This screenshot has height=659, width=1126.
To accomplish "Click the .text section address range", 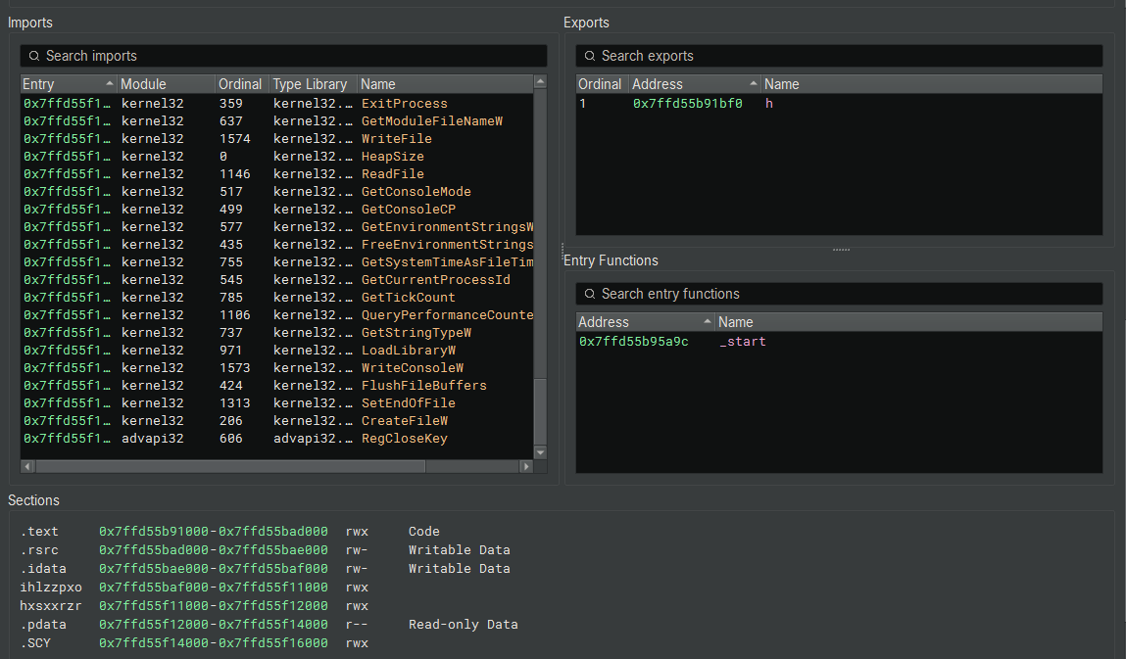I will (214, 531).
